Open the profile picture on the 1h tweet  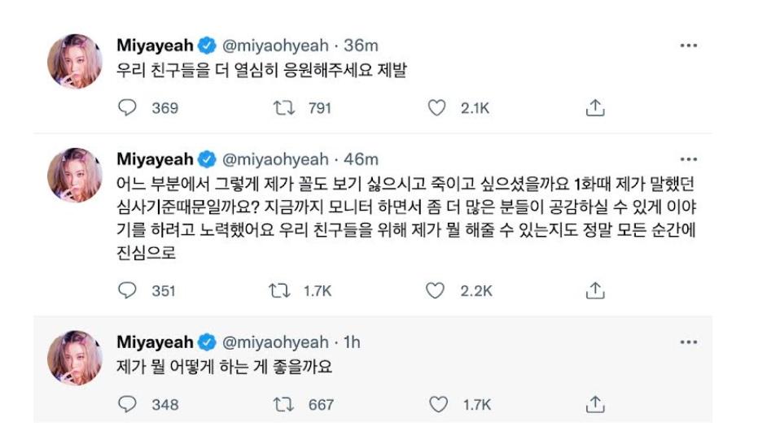click(74, 357)
